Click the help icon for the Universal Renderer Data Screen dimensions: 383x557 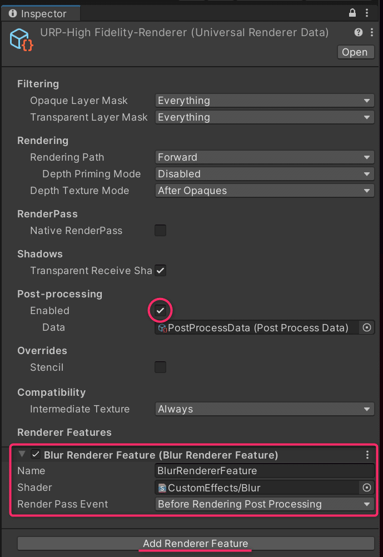359,32
